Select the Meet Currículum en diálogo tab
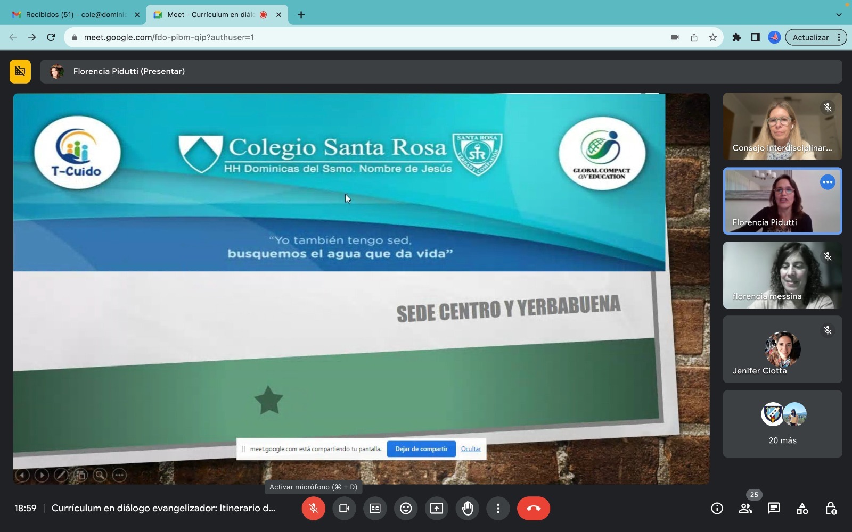 point(210,15)
